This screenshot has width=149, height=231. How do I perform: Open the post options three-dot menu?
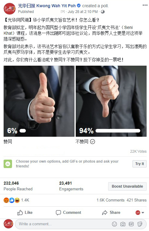(x=145, y=5)
